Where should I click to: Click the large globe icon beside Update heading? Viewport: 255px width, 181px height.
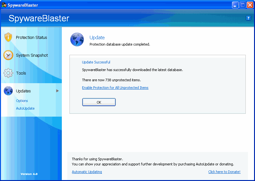tap(77, 40)
